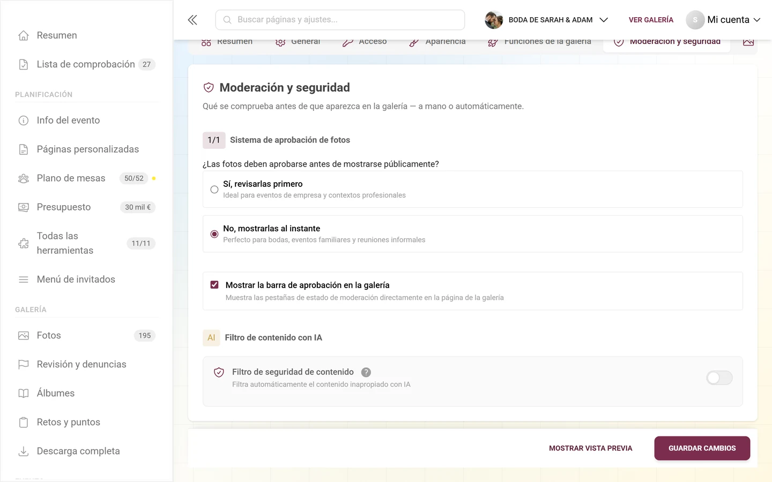
Task: Click the Revisión y denuncias flag icon
Action: pos(24,365)
